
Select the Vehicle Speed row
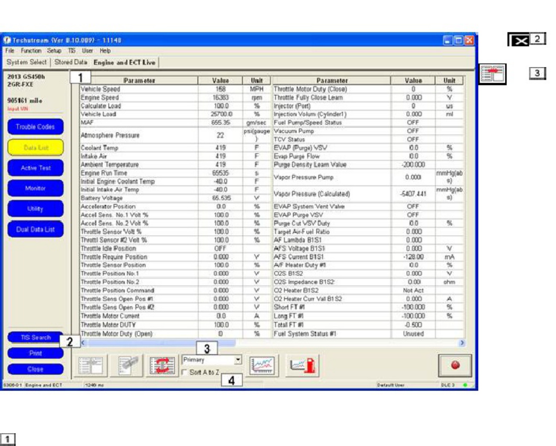pos(175,89)
